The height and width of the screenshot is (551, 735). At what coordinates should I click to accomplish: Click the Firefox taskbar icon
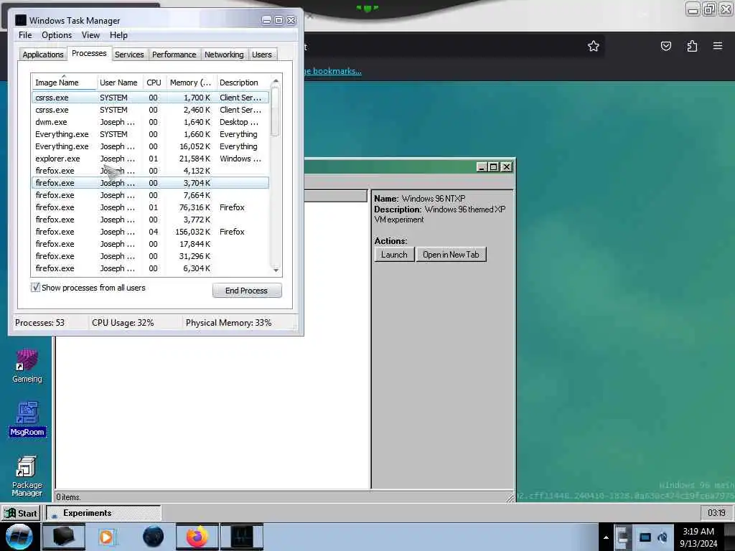click(x=197, y=537)
